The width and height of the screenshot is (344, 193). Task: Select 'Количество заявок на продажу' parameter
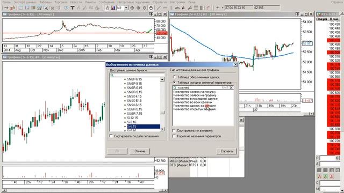(x=195, y=95)
